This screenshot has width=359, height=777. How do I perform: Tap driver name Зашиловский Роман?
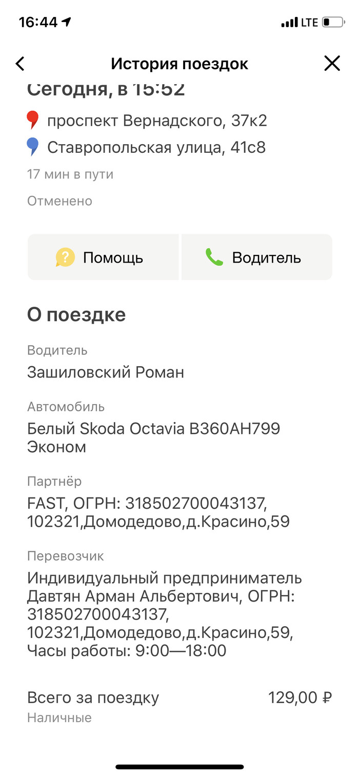coord(106,372)
